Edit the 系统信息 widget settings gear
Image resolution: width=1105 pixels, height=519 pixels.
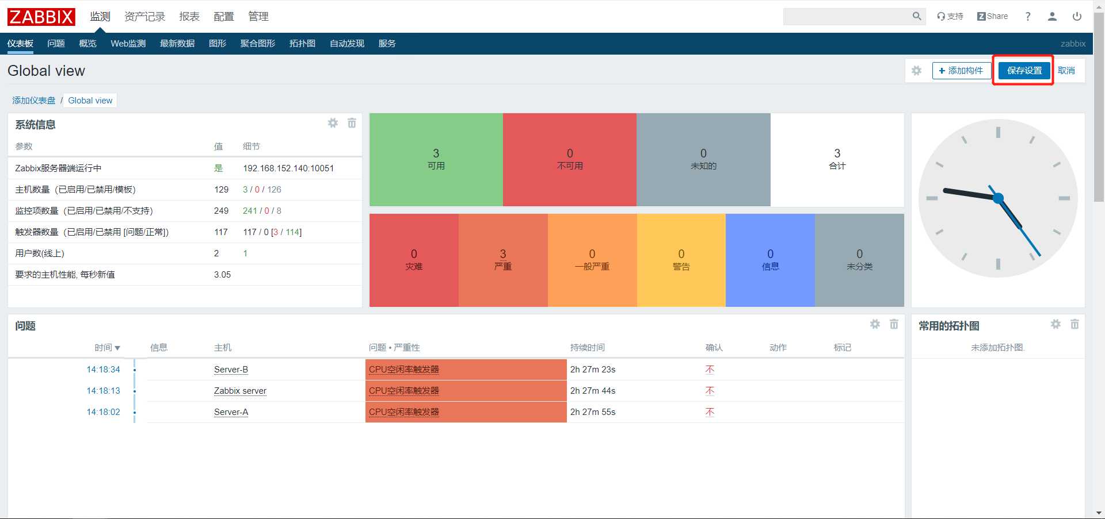333,123
